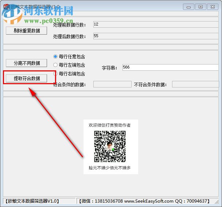Select the 每行左端包含 radio option
The image size is (222, 207).
[x=69, y=65]
